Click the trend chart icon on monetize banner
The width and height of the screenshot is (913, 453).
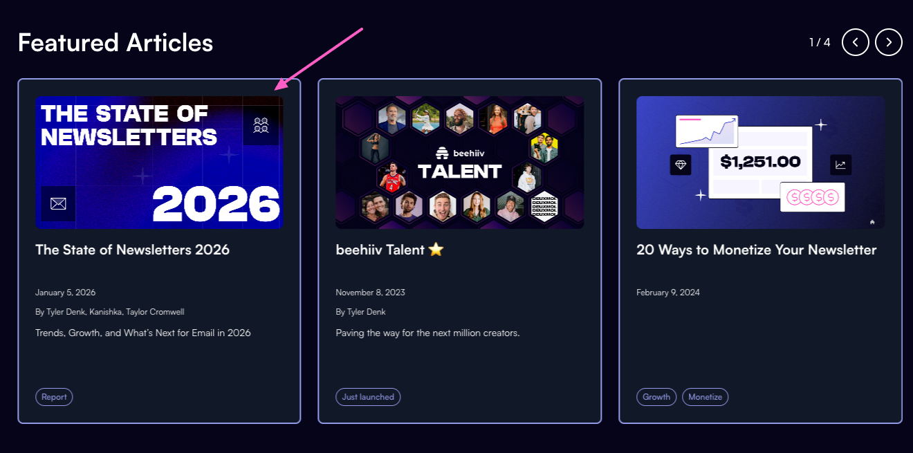[841, 165]
